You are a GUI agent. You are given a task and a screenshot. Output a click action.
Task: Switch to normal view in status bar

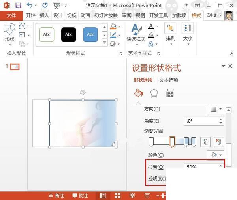(x=103, y=196)
